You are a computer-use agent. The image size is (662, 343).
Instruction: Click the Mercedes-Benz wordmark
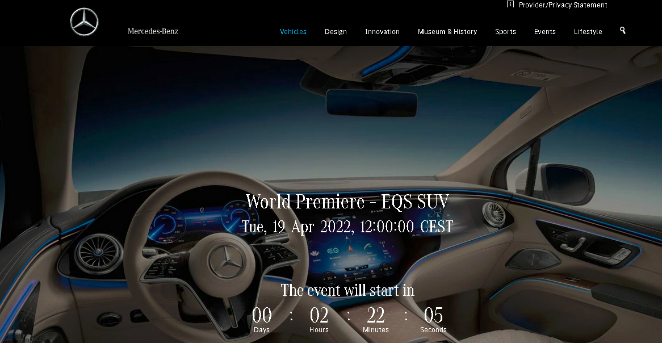(x=153, y=31)
